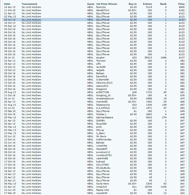Screen dimensions: 189x195
Task: Sort by Tournament column header
Action: (x=29, y=4)
